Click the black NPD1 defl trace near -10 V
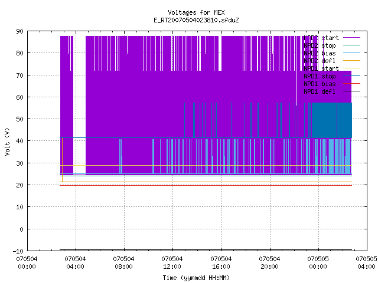The width and height of the screenshot is (378, 283). [206, 250]
